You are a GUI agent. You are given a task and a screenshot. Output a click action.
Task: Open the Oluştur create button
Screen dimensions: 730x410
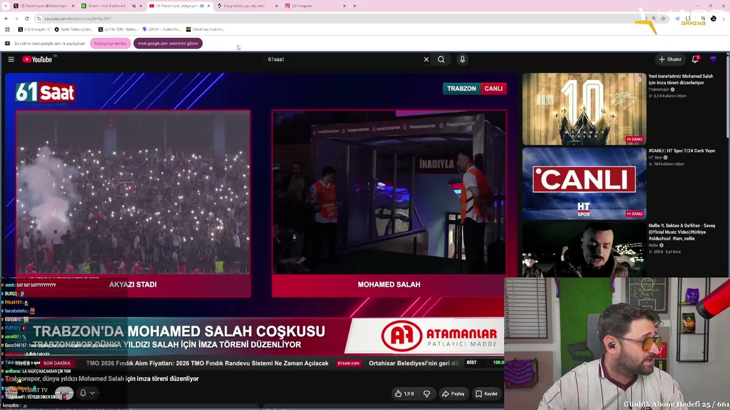(x=670, y=59)
